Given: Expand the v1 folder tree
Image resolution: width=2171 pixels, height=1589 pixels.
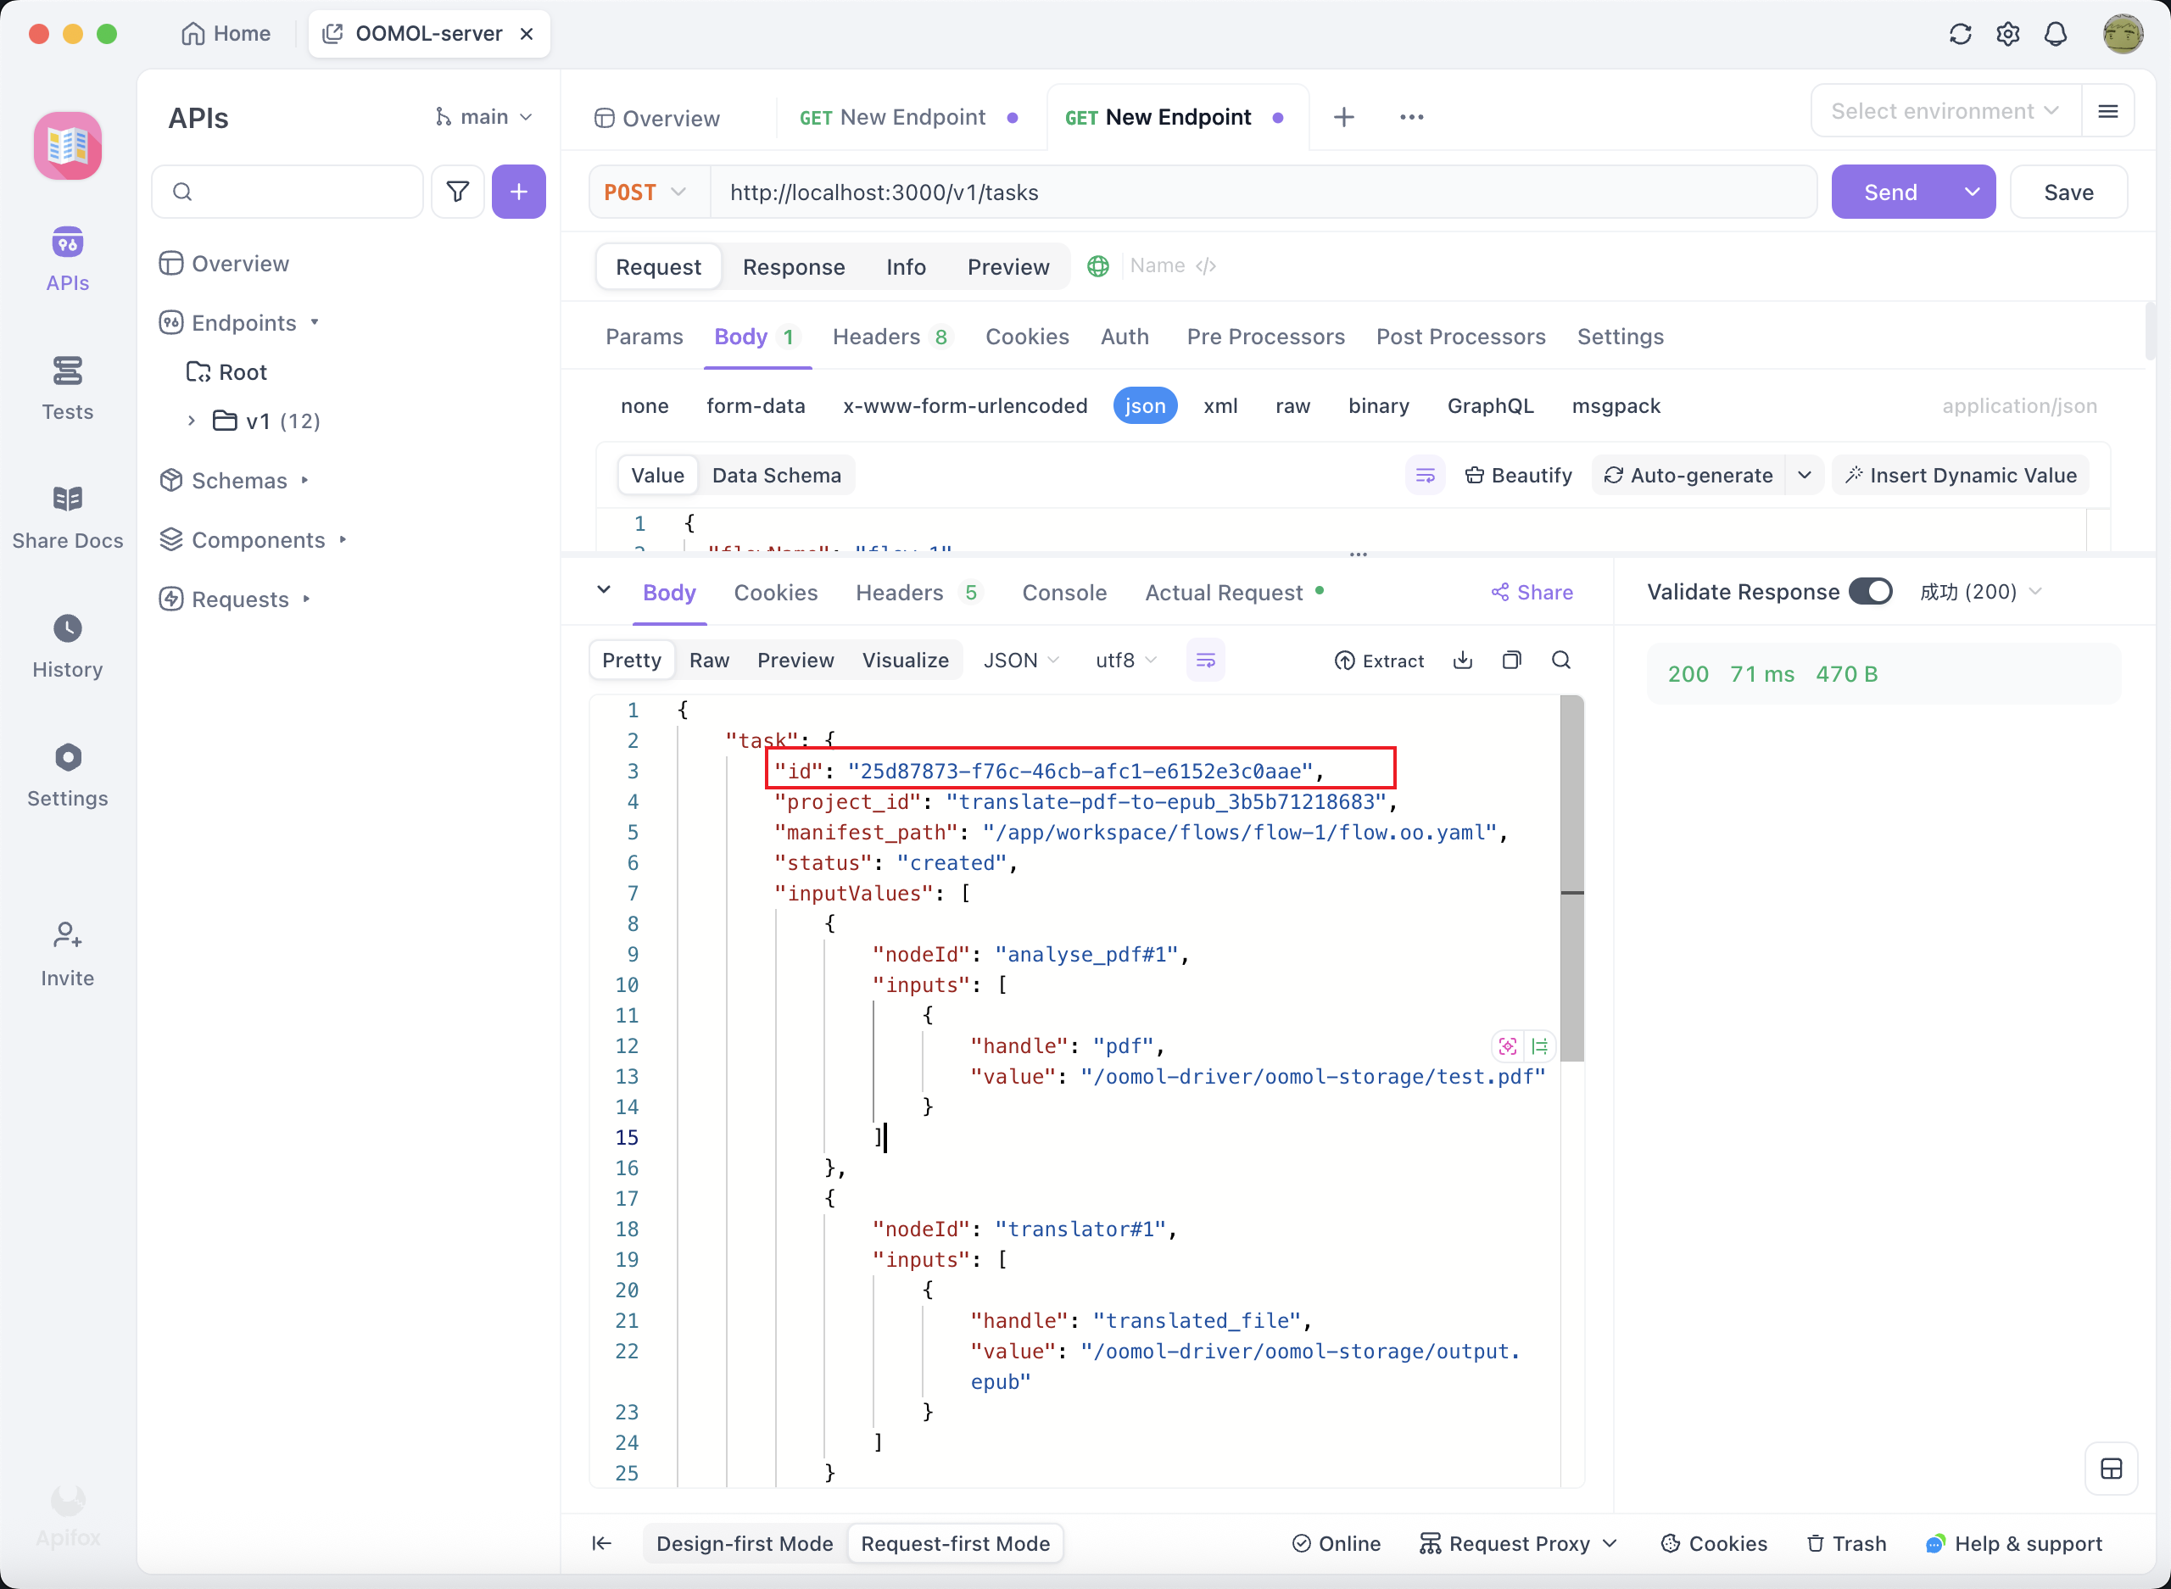Looking at the screenshot, I should [192, 421].
